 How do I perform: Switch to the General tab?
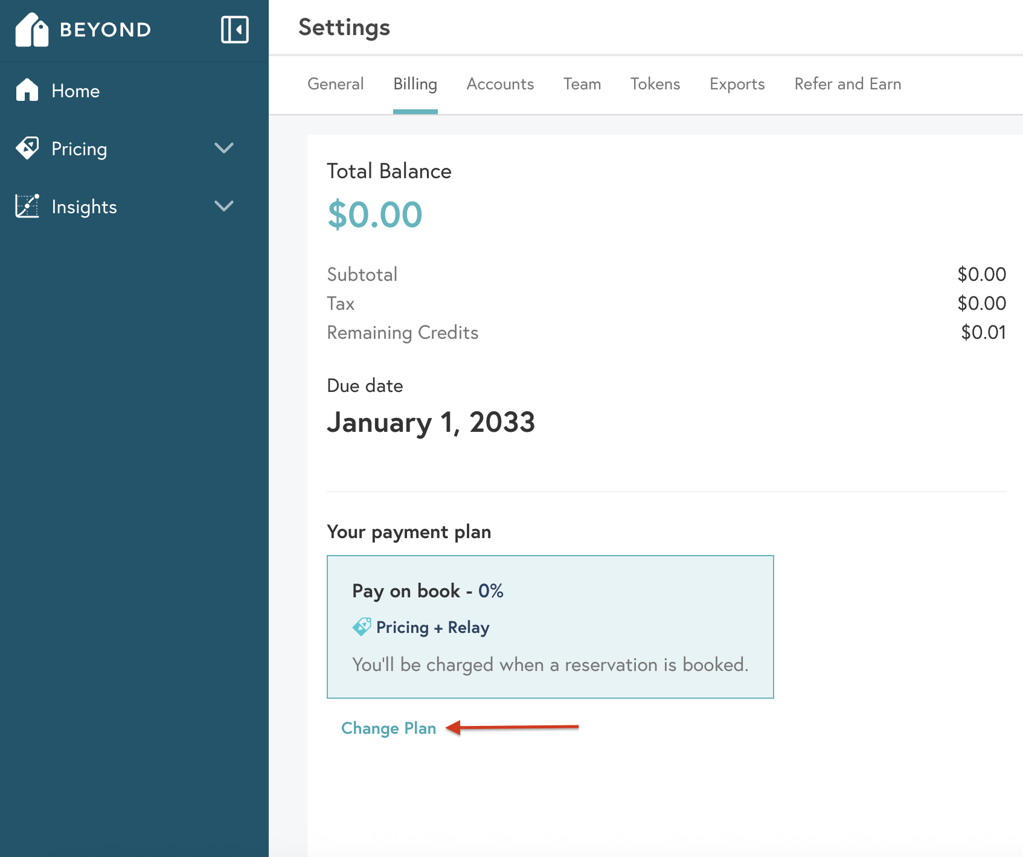(335, 85)
